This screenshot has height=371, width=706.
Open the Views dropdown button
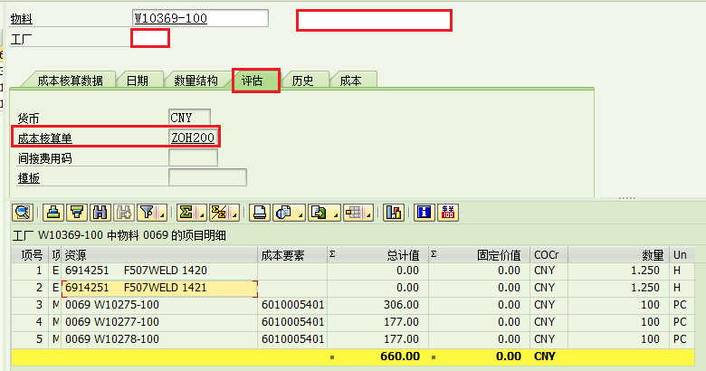tap(289, 212)
